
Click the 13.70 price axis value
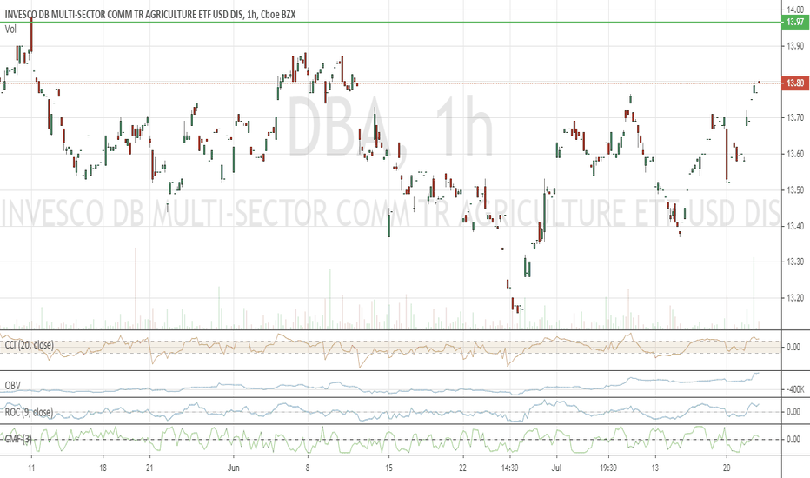795,118
